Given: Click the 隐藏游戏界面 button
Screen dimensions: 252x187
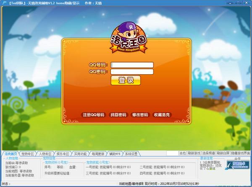Looking at the screenshot, I should tap(240, 153).
